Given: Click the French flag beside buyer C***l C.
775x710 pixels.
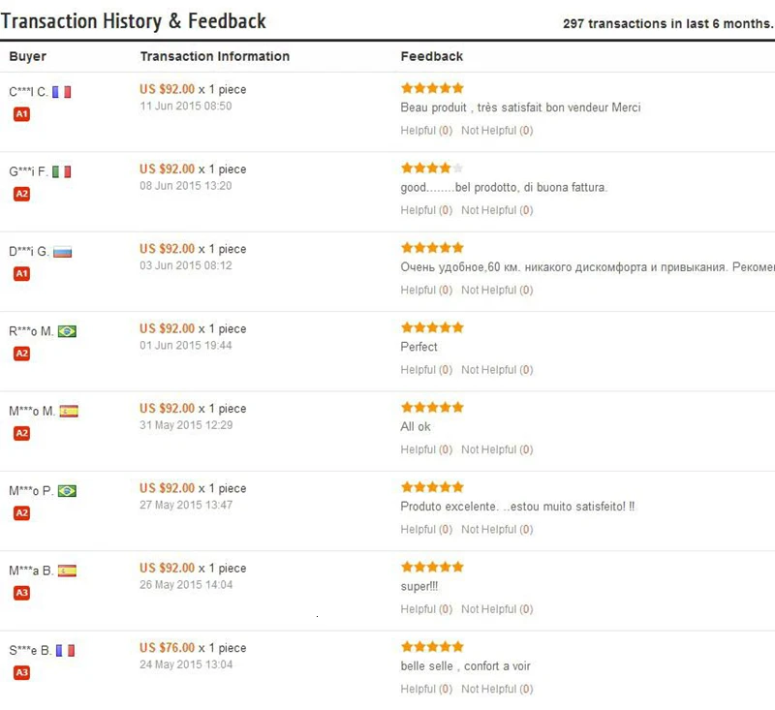Looking at the screenshot, I should pyautogui.click(x=62, y=92).
